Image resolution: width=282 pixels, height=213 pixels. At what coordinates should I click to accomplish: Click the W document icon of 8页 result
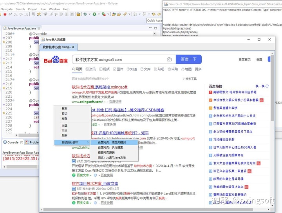pos(74,189)
